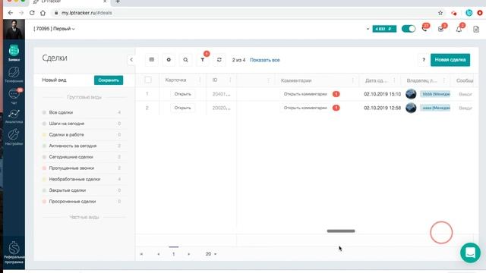The width and height of the screenshot is (486, 273).
Task: Click the date 02.10.2019 12:58
Action: (382, 108)
